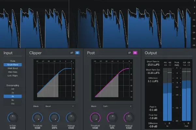Select Single Band input mode
196x130 pixels.
coord(12,65)
